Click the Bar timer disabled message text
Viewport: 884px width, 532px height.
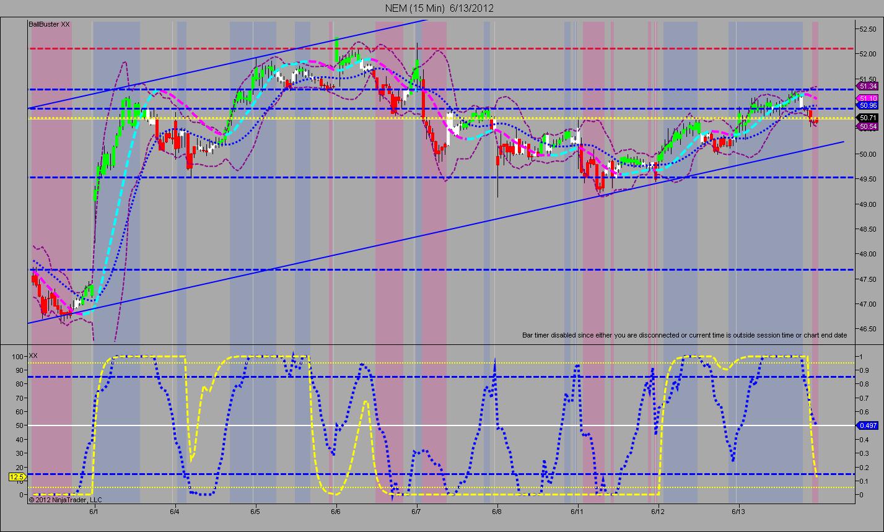[685, 335]
